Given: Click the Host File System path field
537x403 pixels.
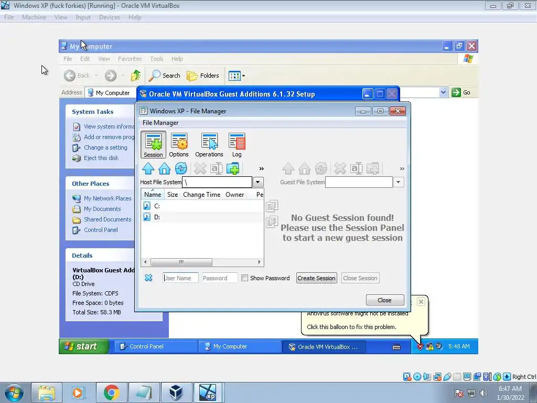Looking at the screenshot, I should (217, 182).
